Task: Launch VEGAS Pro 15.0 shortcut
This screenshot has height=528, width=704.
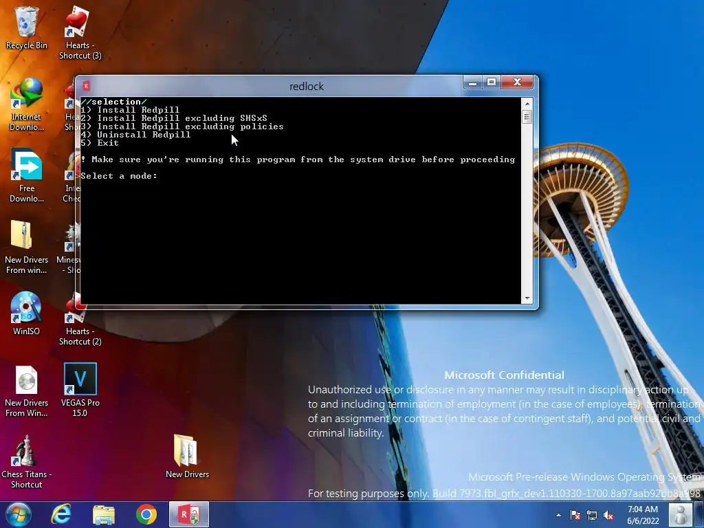Action: (x=80, y=390)
